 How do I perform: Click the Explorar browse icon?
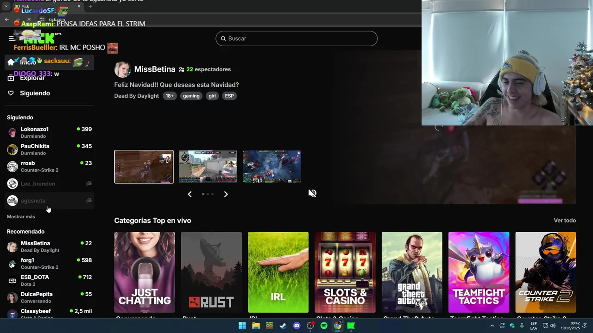click(11, 78)
